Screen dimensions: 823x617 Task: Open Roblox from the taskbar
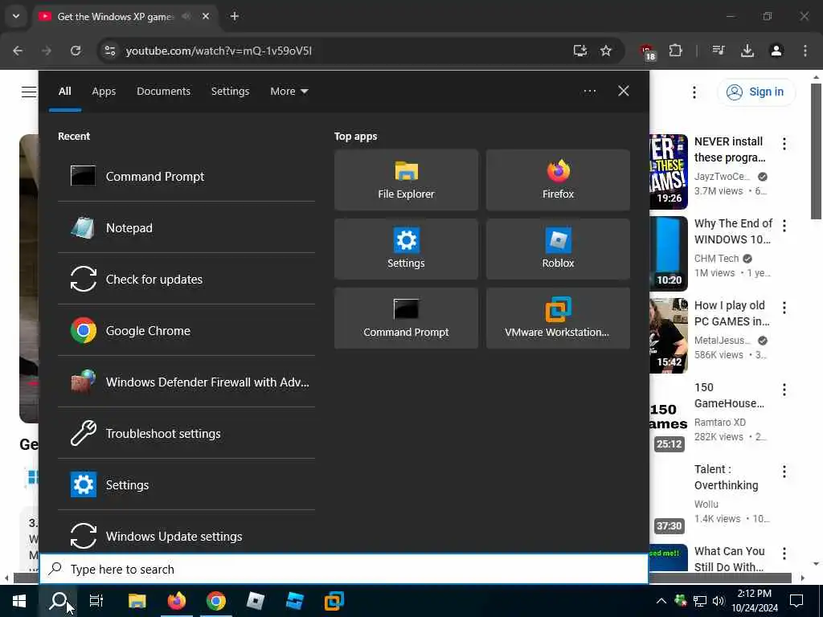coord(255,601)
